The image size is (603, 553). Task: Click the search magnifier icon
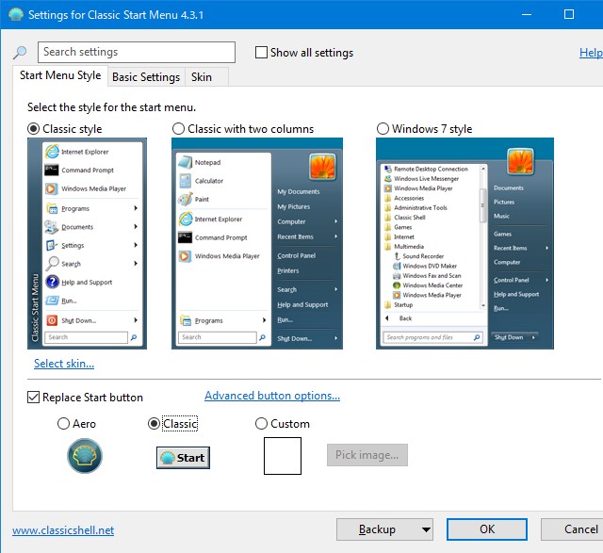tap(20, 53)
